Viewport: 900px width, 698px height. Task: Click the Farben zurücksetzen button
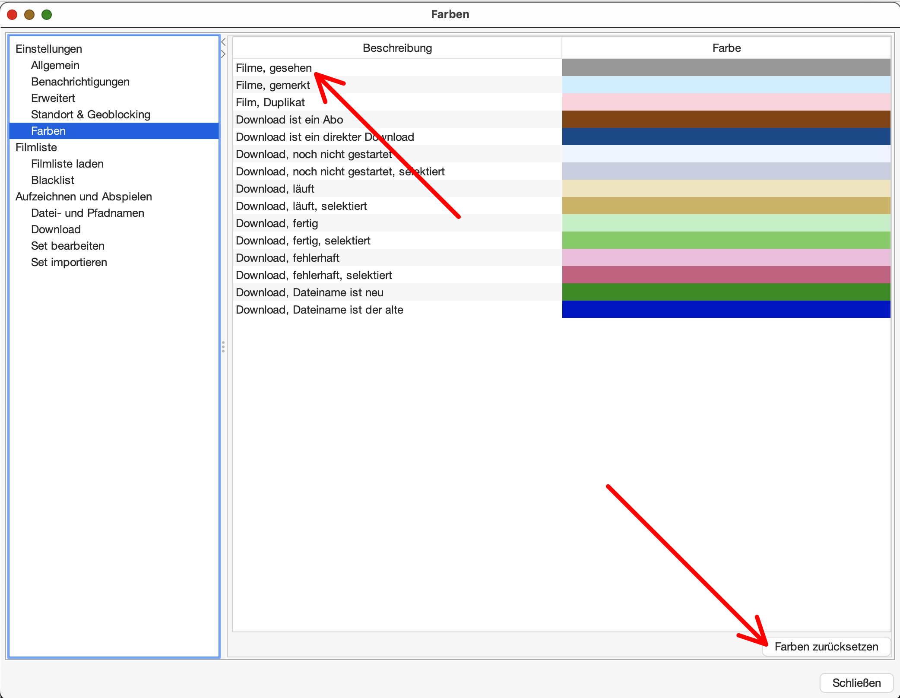coord(826,647)
